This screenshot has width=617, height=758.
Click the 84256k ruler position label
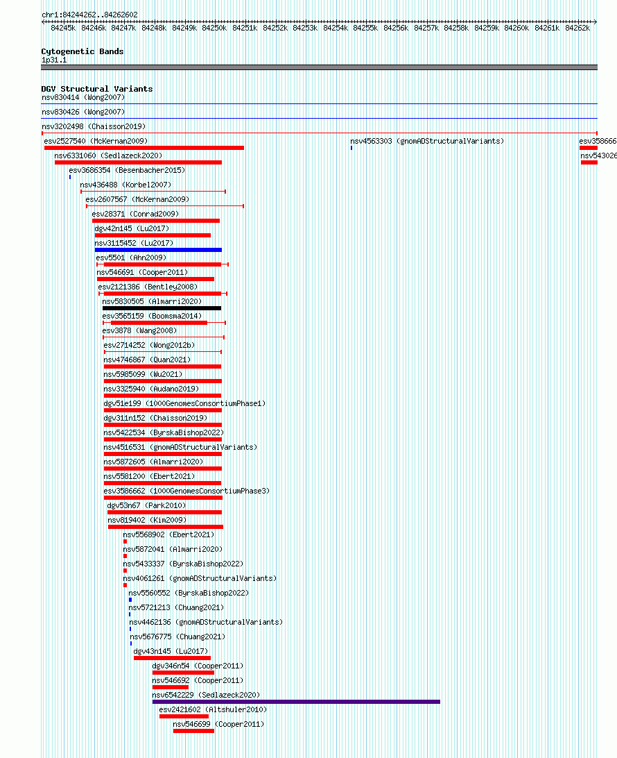click(396, 28)
